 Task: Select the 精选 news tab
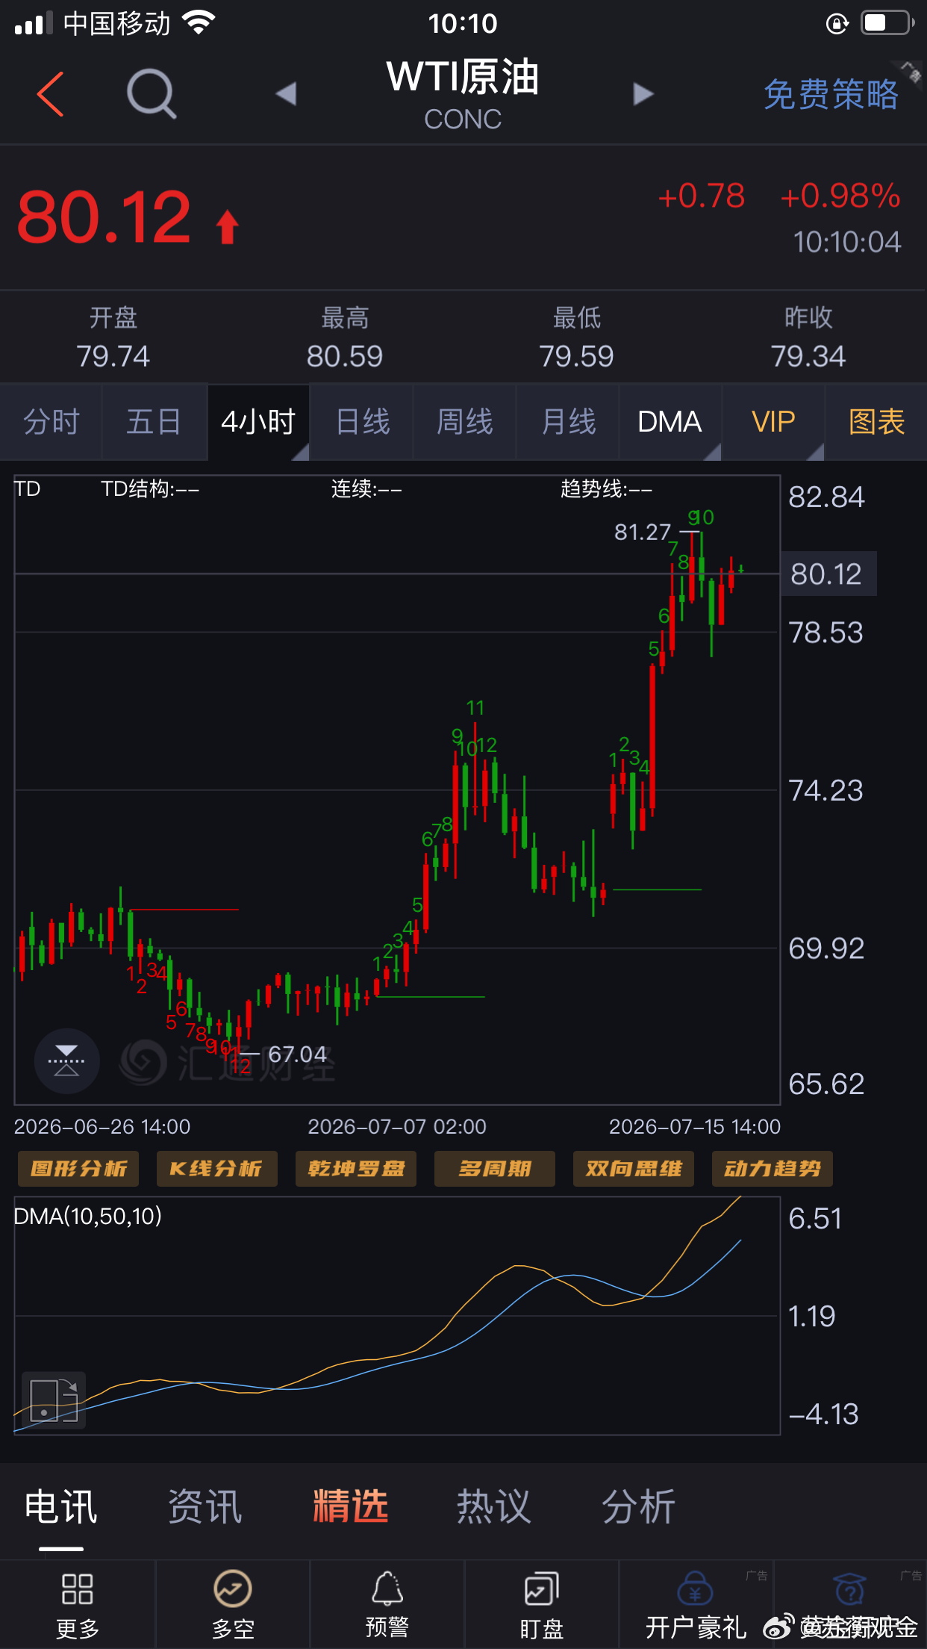point(350,1506)
